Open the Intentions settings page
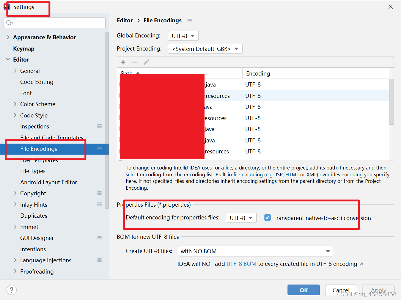This screenshot has width=401, height=300. pos(33,249)
